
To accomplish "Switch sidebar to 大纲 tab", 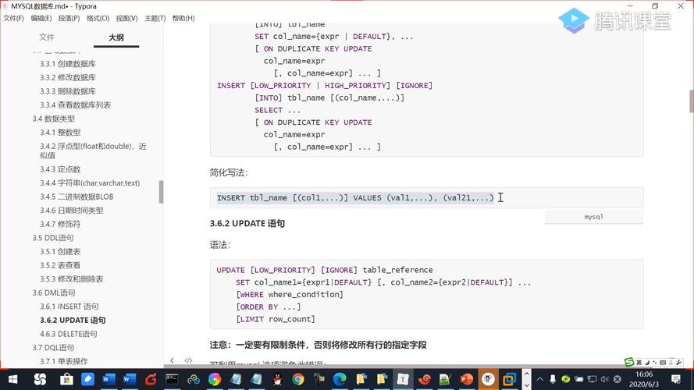I will 116,37.
